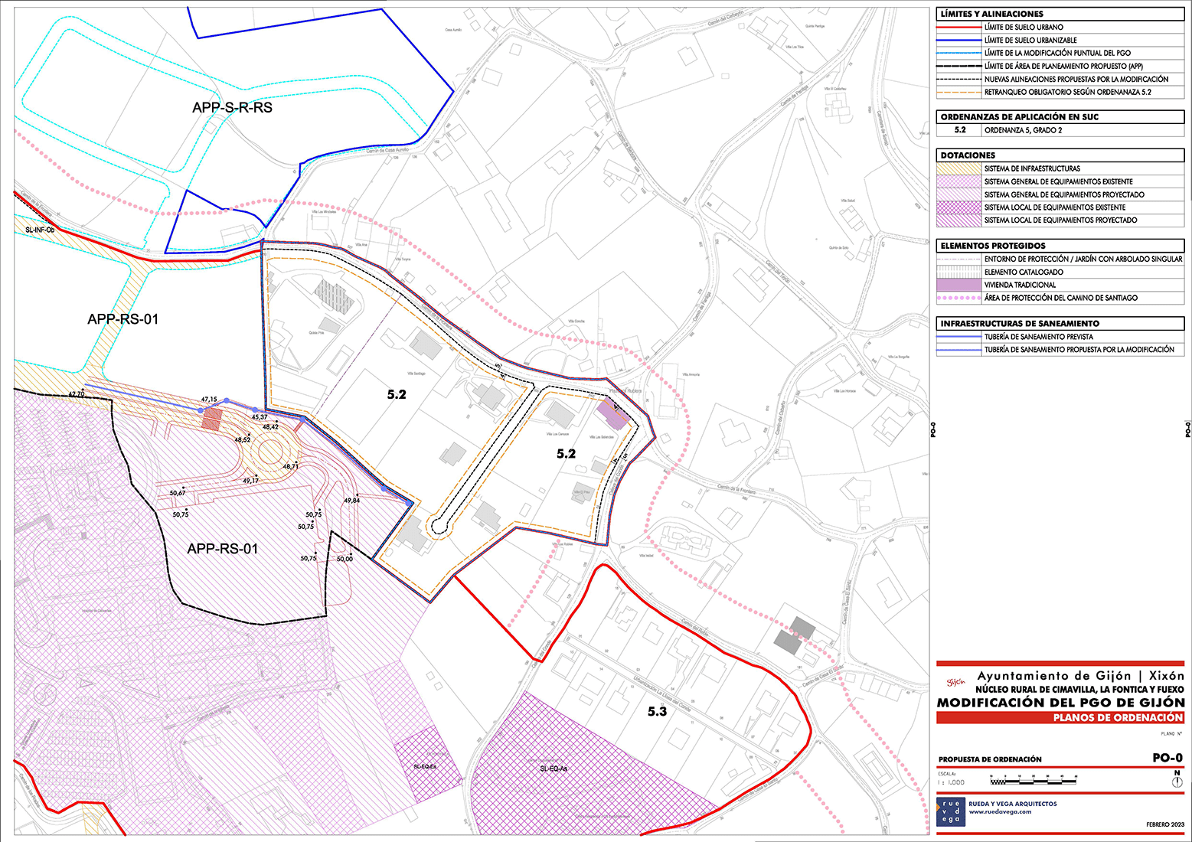Click the 'Vivienda tradicional' purple legend swatch
1192x842 pixels.
(959, 285)
